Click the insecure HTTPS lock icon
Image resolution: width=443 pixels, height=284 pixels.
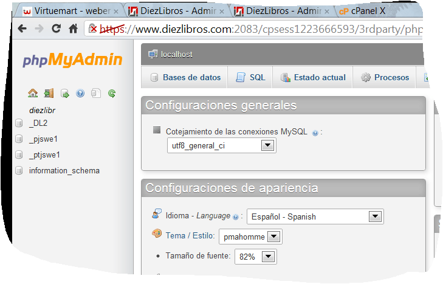(x=92, y=29)
